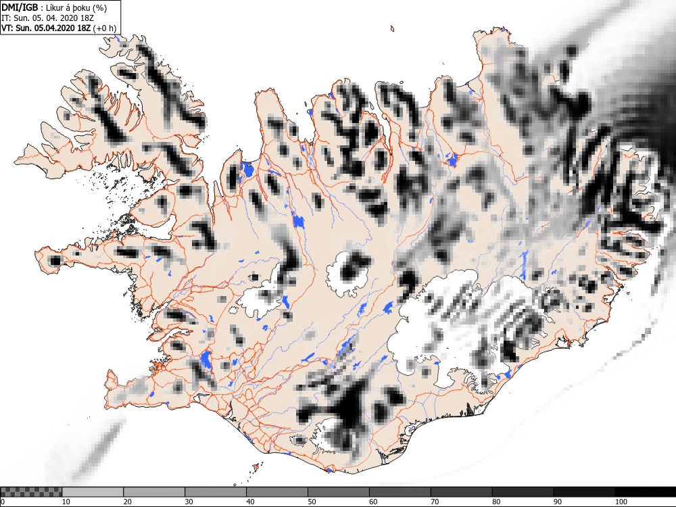This screenshot has width=676, height=507.
Task: Click the 'VT: Sun. 05.04.2020 18Z (+0 h)' line
Action: [x=59, y=28]
